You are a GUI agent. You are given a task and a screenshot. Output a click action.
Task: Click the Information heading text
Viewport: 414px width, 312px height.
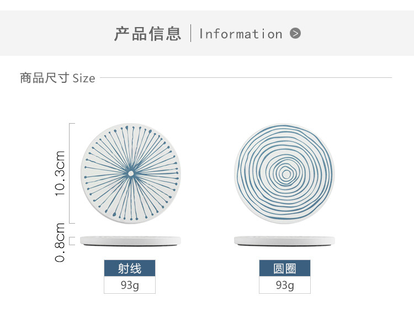(241, 34)
